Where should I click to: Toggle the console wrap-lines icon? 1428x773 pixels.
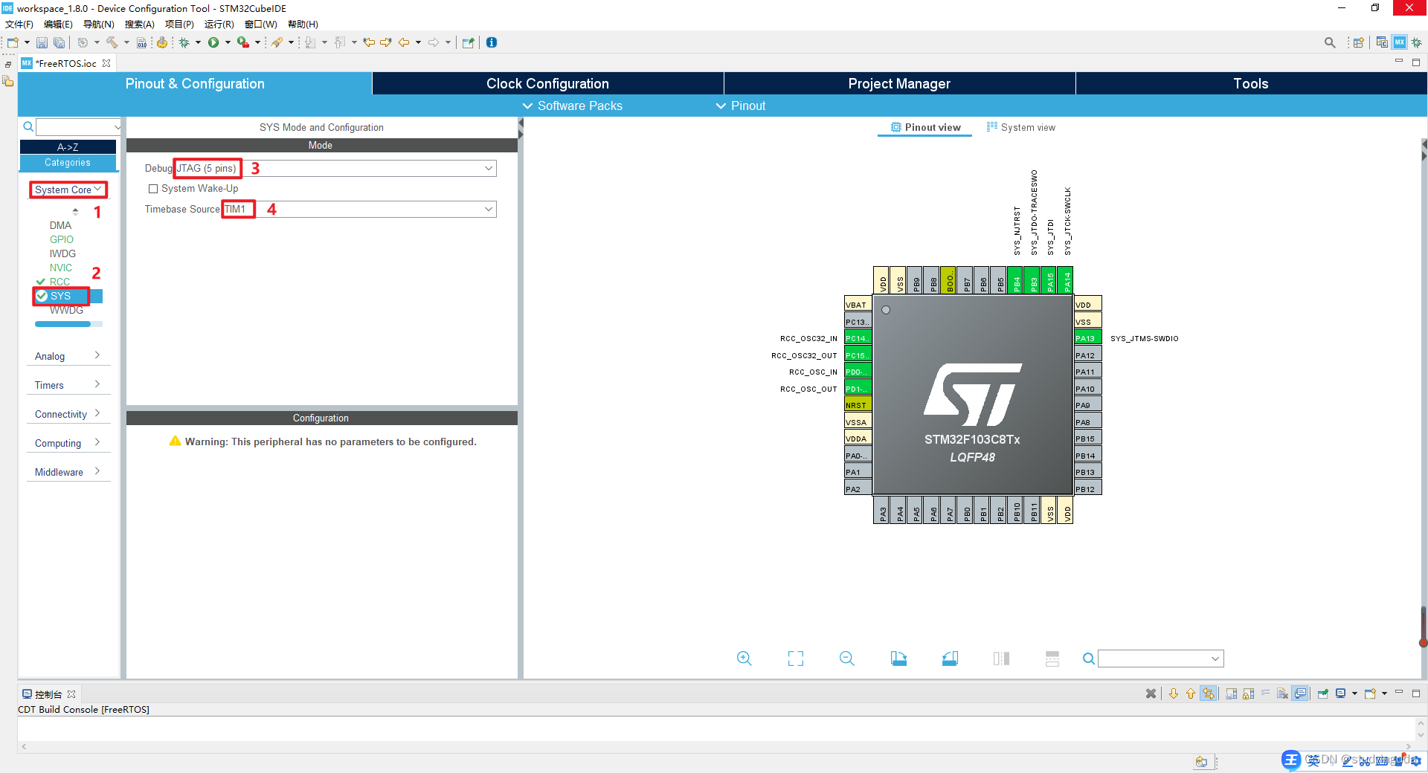(1266, 693)
